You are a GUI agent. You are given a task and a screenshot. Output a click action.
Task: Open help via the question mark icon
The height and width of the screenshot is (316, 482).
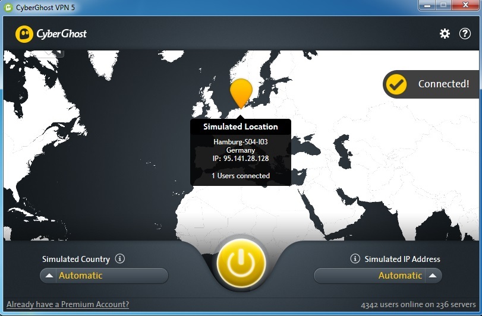click(465, 33)
